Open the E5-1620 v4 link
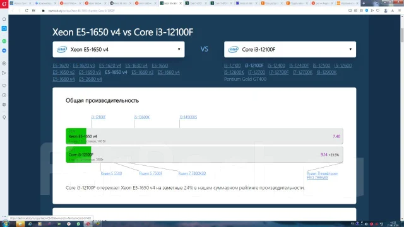 click(110, 66)
